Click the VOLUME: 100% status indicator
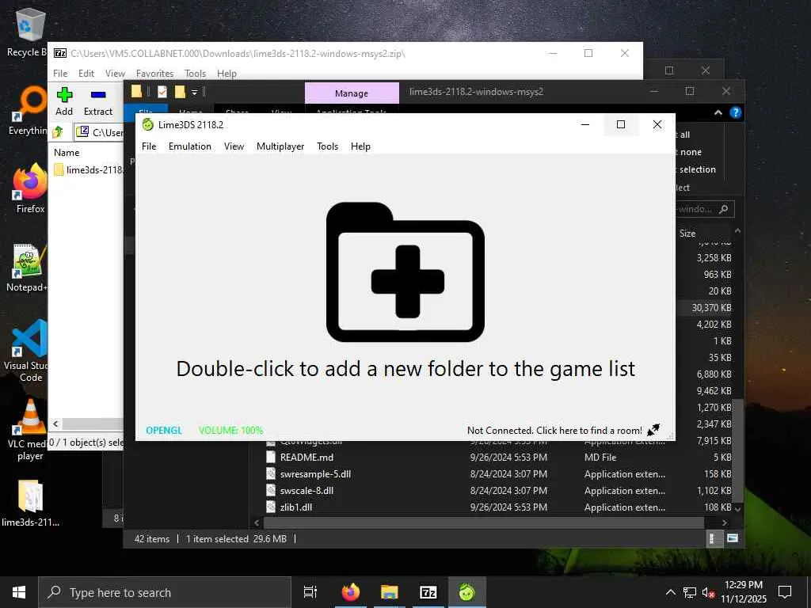This screenshot has height=608, width=811. pos(230,430)
